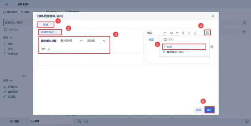This screenshot has width=251, height=126.
Task: Select the 地區 dimension in the left panel
Action: tap(11, 44)
